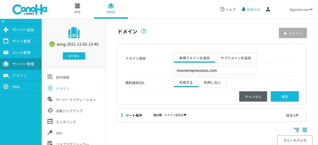Open SSH submenu item
318x145 pixels.
[x=59, y=133]
